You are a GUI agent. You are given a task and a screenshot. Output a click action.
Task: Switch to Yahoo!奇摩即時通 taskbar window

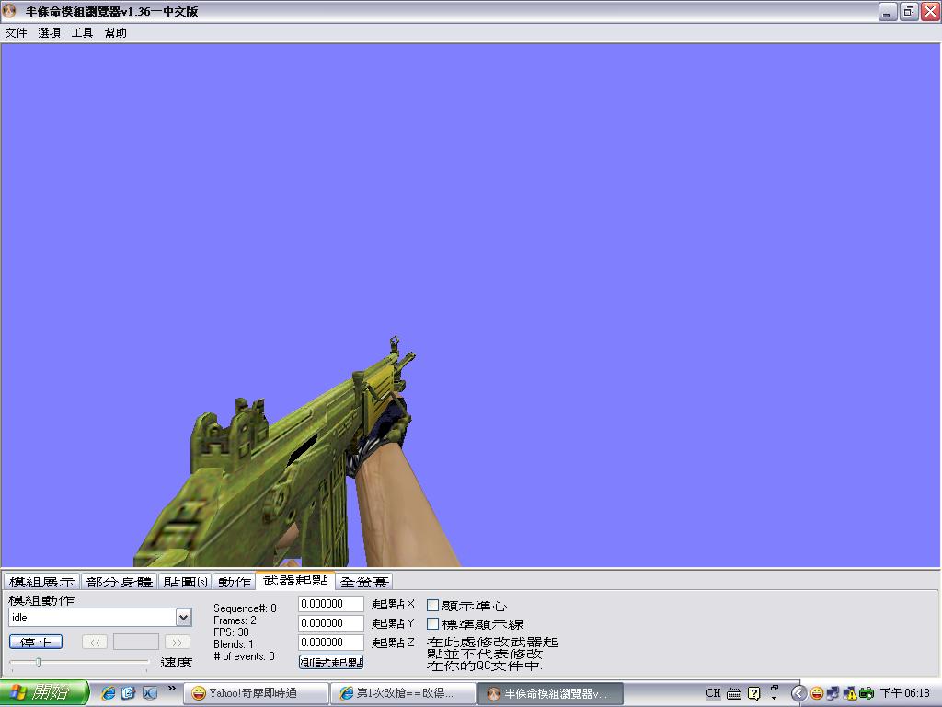(256, 693)
